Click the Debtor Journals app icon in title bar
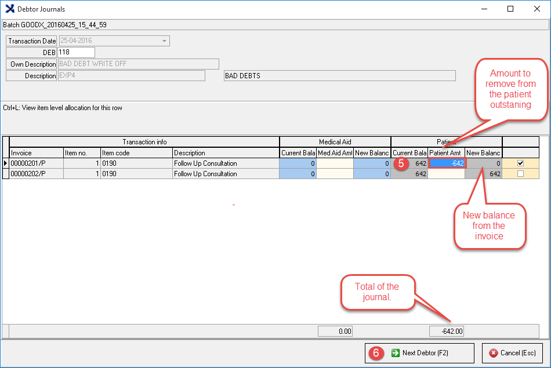551x368 pixels. (9, 9)
